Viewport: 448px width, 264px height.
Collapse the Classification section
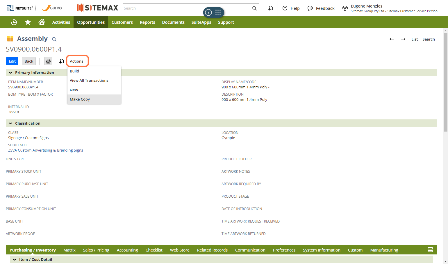10,123
